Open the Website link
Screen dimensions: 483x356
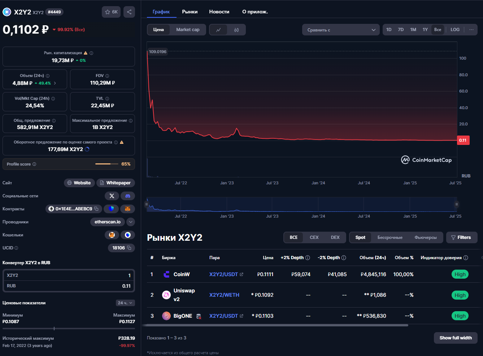pos(79,183)
